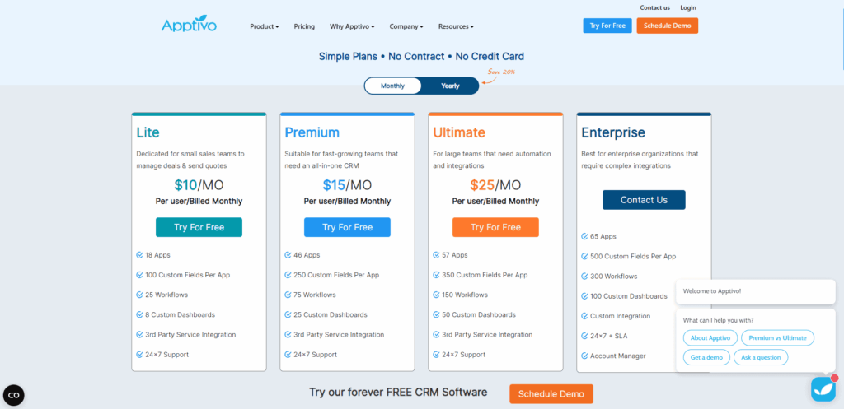Start the Ultimate plan free trial
844x409 pixels.
[x=495, y=227]
